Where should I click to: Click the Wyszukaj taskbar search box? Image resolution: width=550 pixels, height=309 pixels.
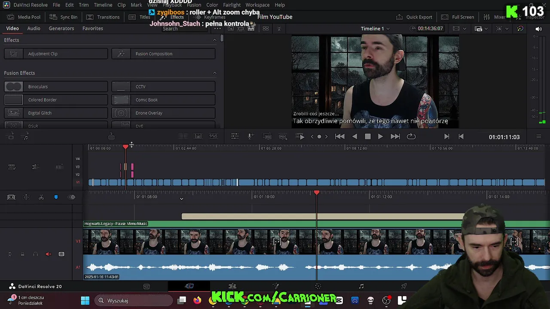(133, 300)
